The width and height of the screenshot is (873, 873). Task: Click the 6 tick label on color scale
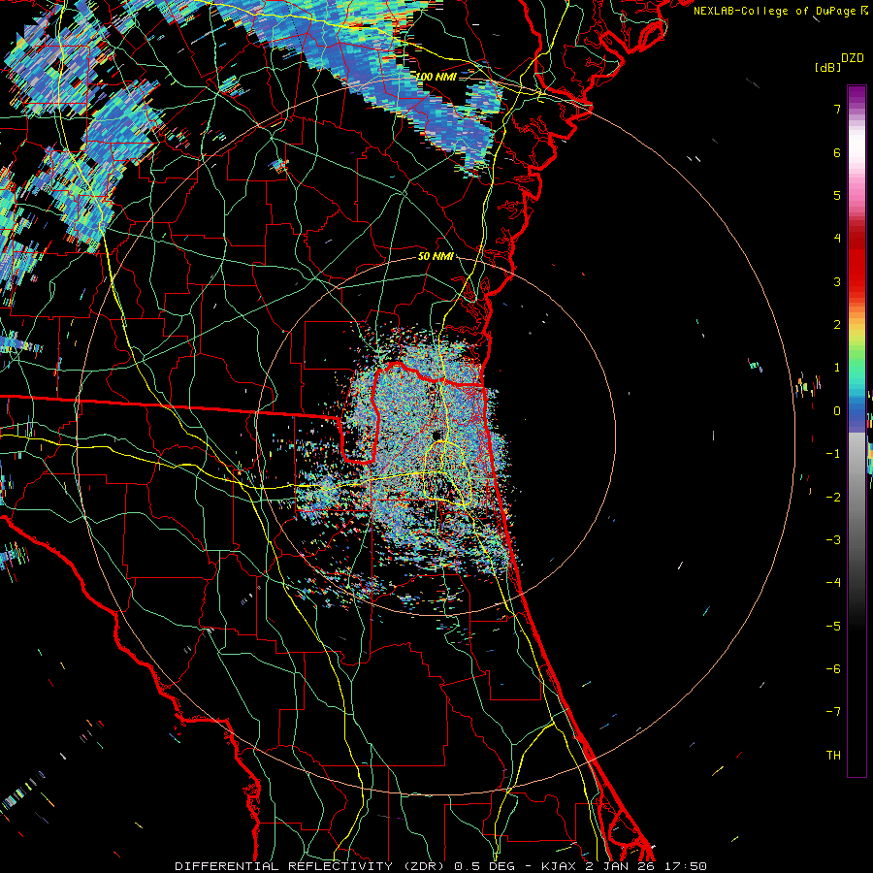[837, 152]
